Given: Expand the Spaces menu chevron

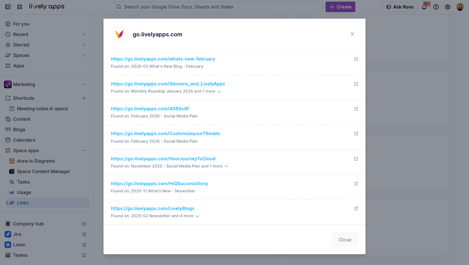Looking at the screenshot, I should (x=84, y=55).
